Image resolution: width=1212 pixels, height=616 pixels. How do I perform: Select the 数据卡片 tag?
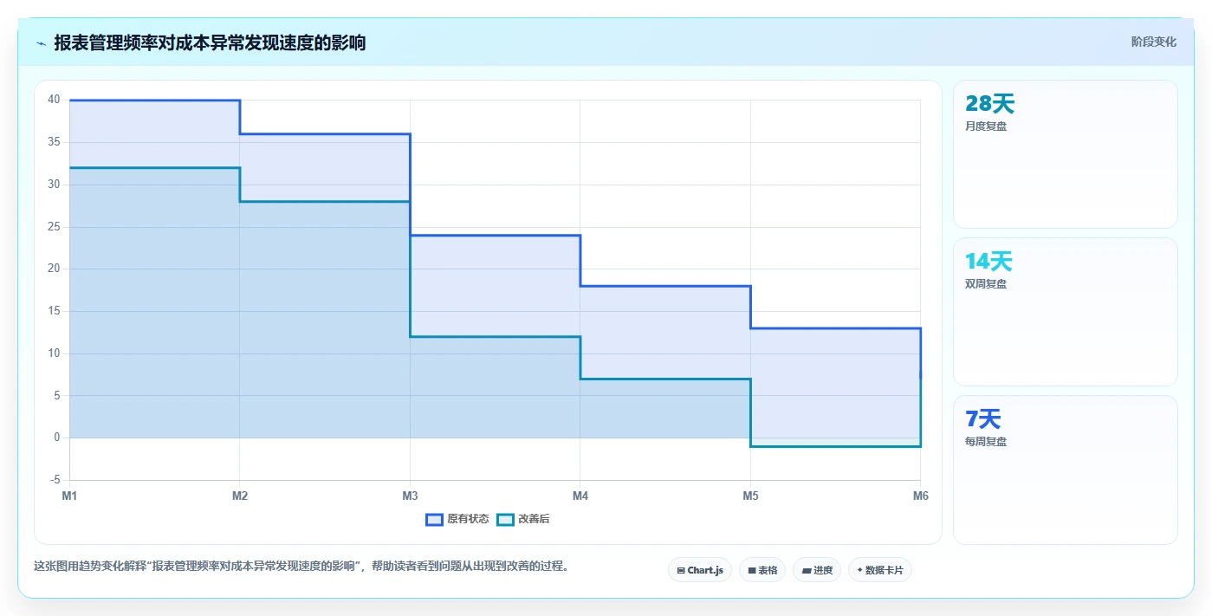880,570
